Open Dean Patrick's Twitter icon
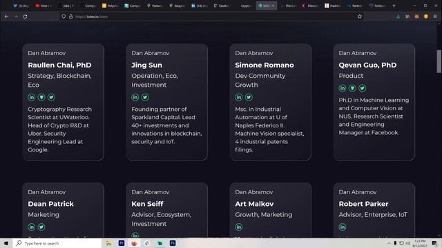This screenshot has height=248, width=442. pos(41,227)
